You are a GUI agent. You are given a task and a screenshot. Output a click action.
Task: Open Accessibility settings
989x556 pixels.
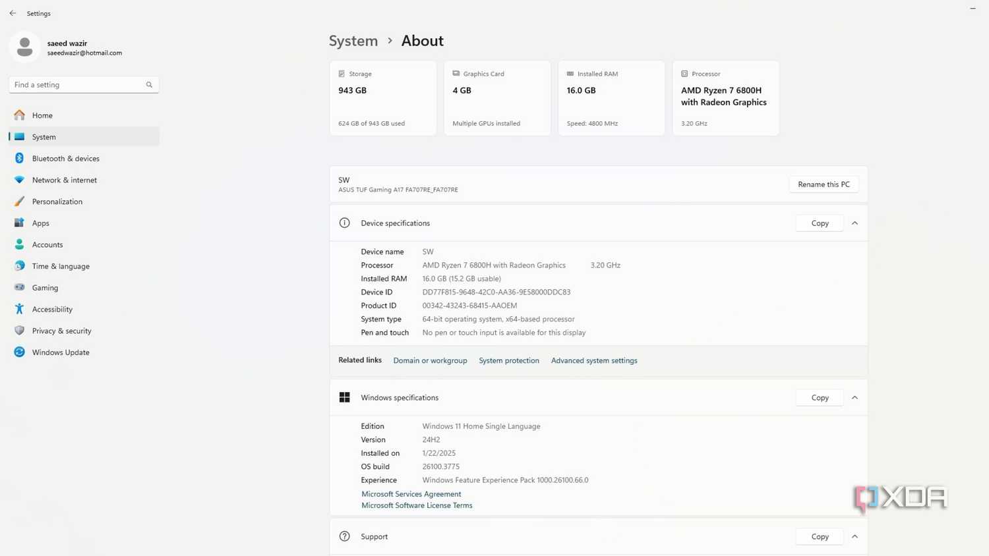click(x=84, y=309)
